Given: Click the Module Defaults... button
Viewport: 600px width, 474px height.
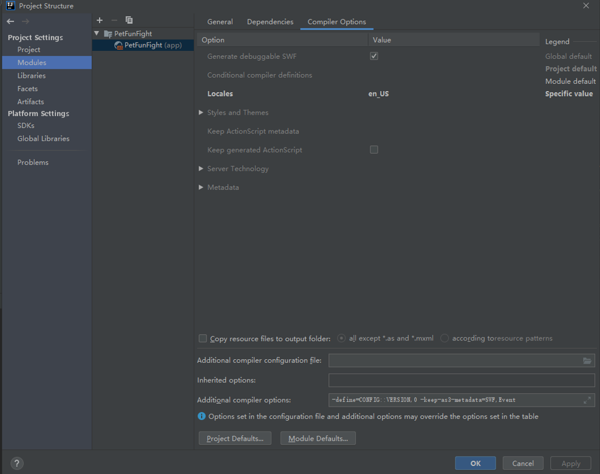Looking at the screenshot, I should point(318,438).
